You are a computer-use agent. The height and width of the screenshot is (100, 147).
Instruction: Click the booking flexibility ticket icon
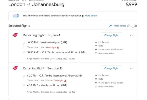tap(16, 16)
